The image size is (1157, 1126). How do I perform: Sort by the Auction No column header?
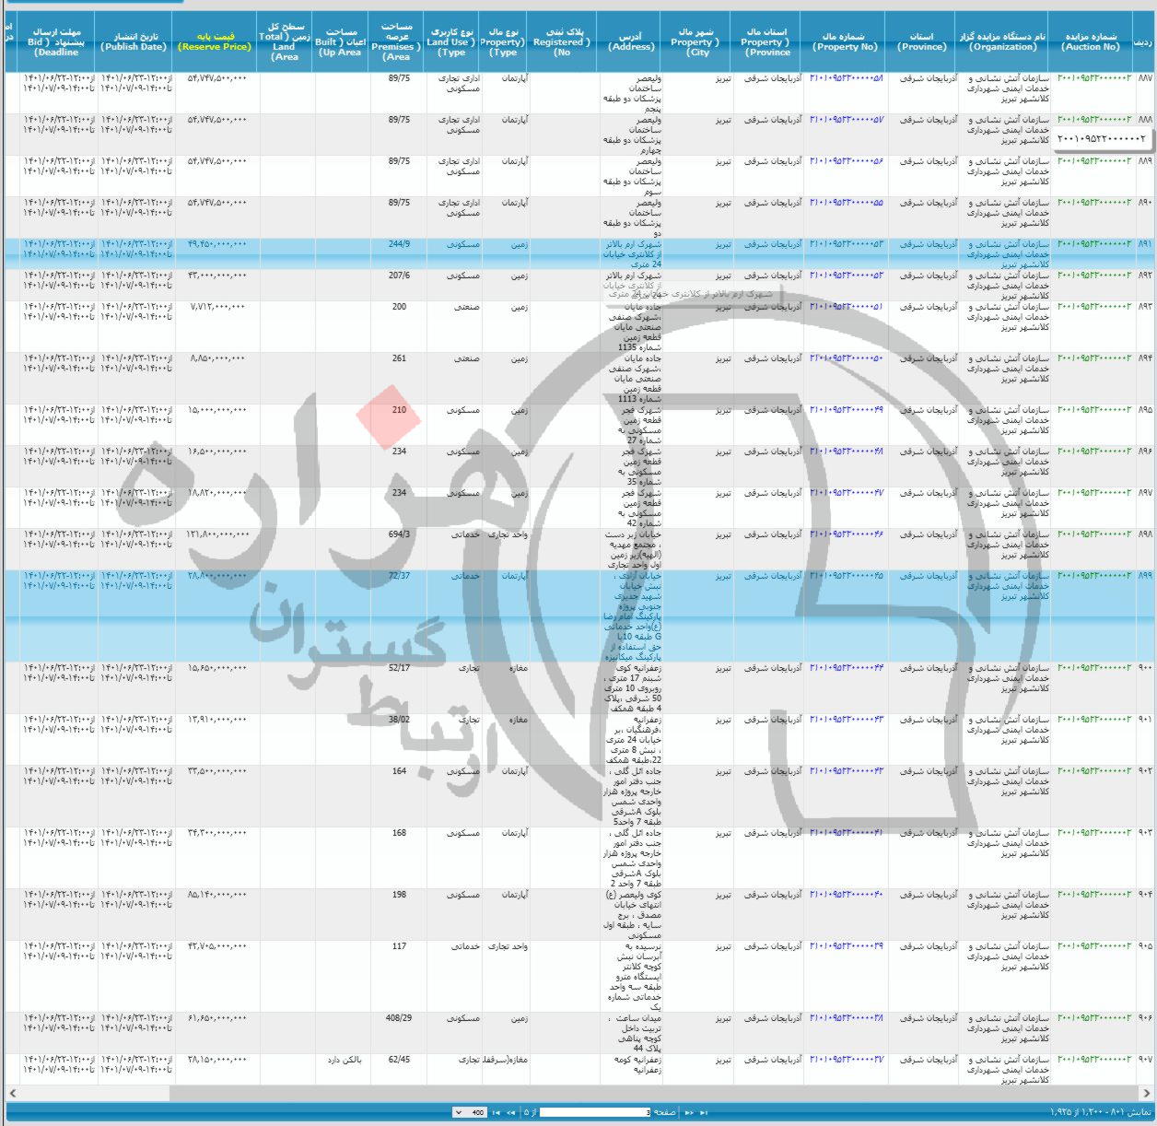1092,41
